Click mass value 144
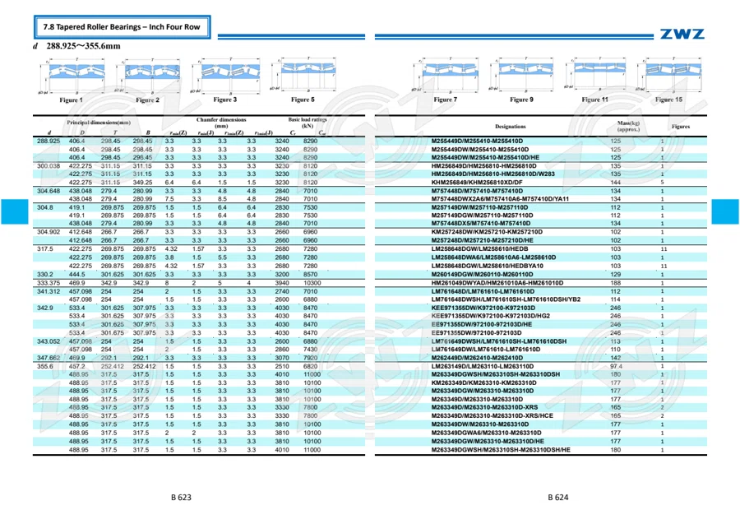This screenshot has width=740, height=524. pos(615,183)
